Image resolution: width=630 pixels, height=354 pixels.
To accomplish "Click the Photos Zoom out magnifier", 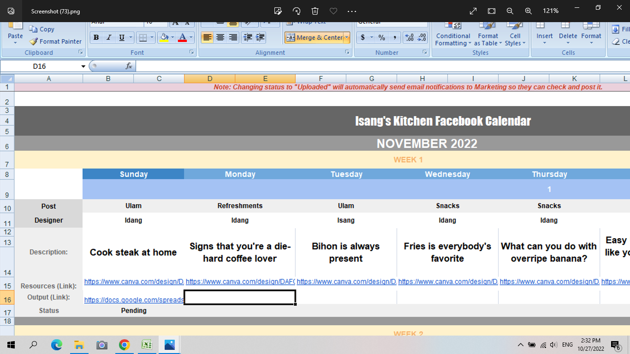I will coord(510,11).
